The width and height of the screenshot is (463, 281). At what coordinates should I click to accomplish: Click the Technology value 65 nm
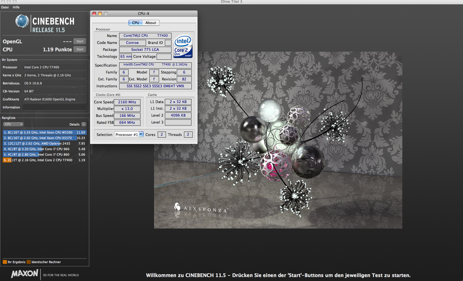(126, 56)
